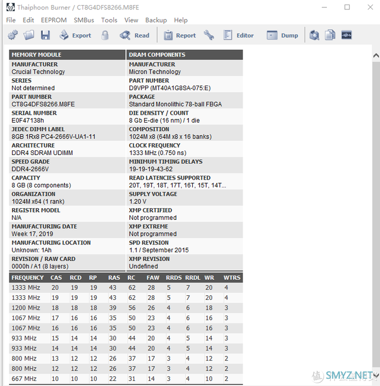Open the Backup menu
Viewport: 380px width, 386px height.
156,20
